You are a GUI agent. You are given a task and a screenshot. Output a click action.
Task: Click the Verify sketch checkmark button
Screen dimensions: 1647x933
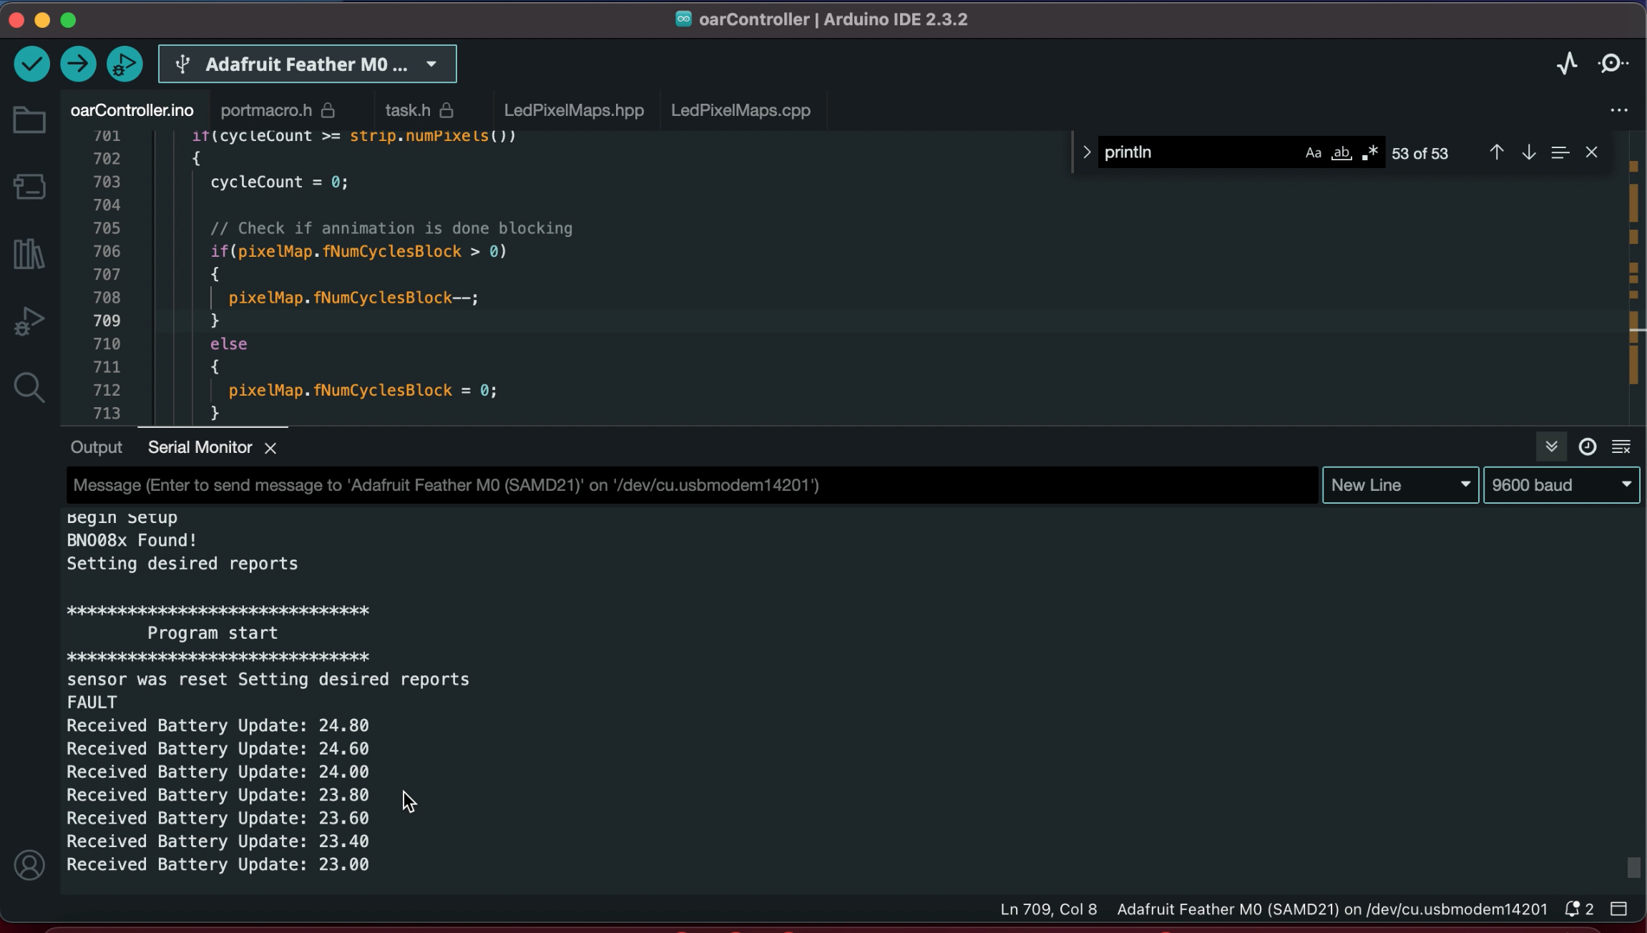(31, 64)
